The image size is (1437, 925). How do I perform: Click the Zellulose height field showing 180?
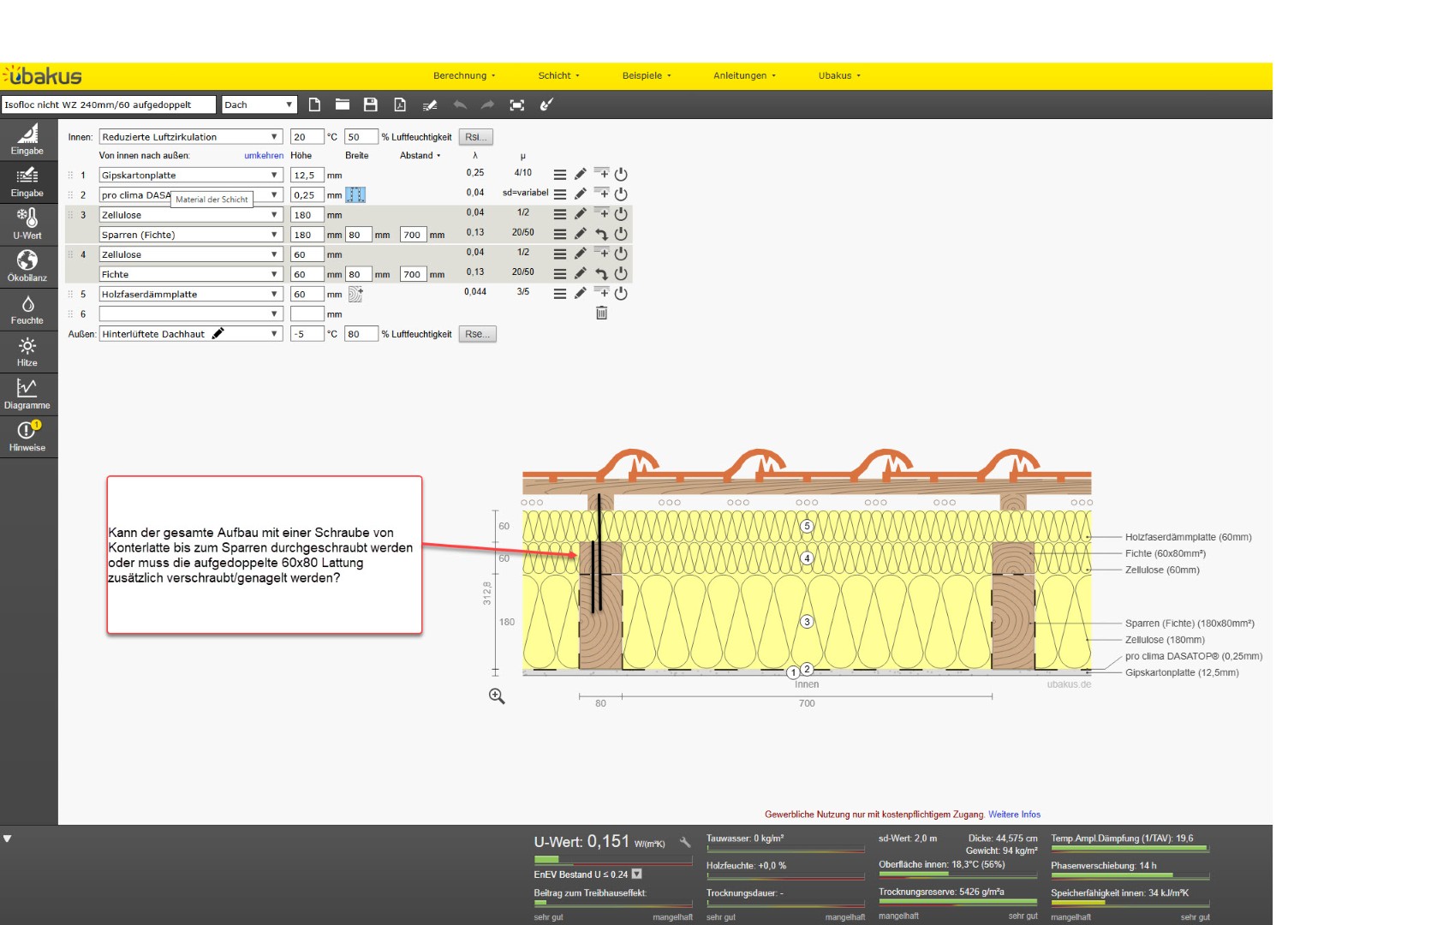pos(306,215)
